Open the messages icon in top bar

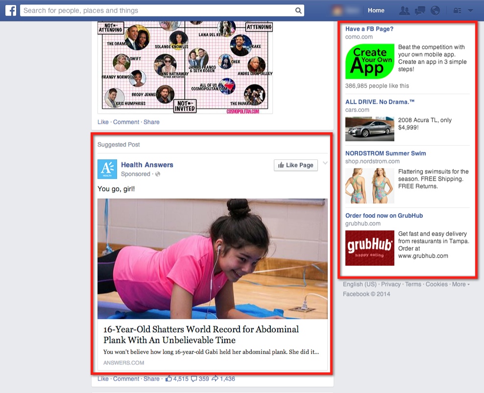tap(420, 10)
